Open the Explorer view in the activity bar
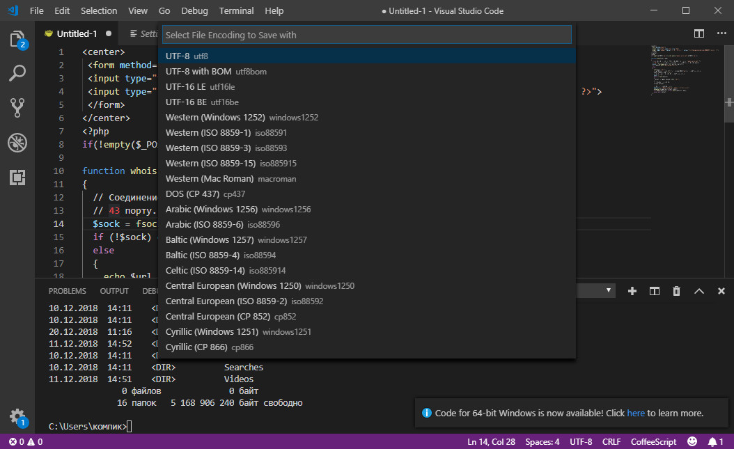This screenshot has width=734, height=449. click(17, 39)
